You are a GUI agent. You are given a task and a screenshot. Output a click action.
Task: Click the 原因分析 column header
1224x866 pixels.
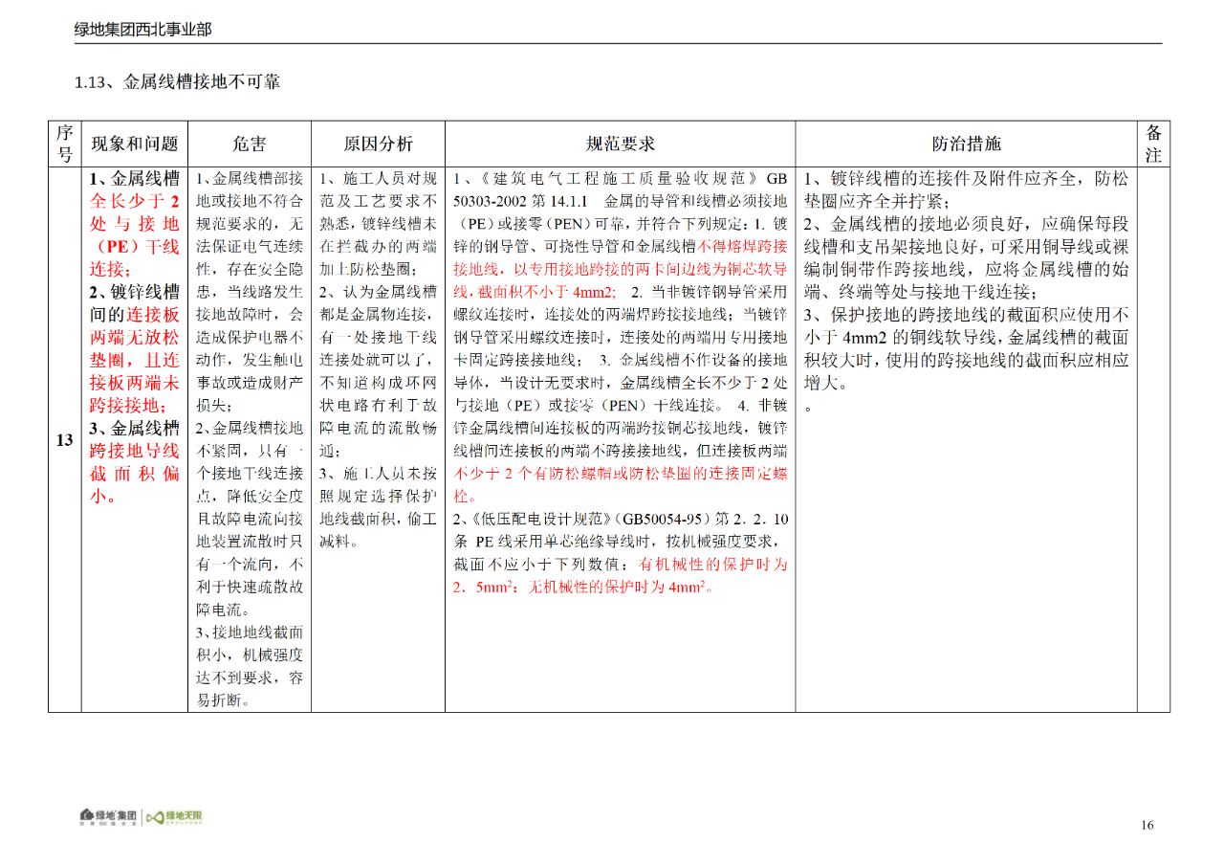pyautogui.click(x=378, y=144)
